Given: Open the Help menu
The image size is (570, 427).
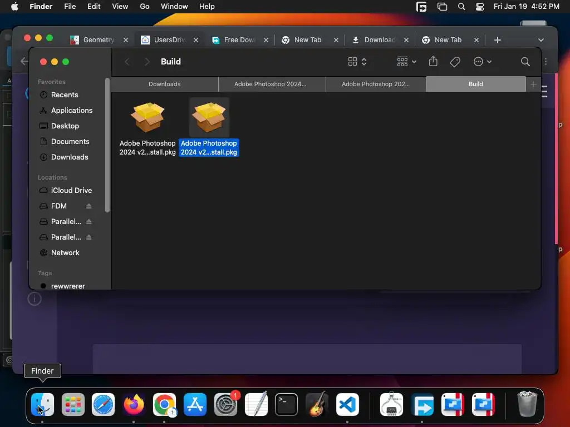Looking at the screenshot, I should [x=207, y=7].
